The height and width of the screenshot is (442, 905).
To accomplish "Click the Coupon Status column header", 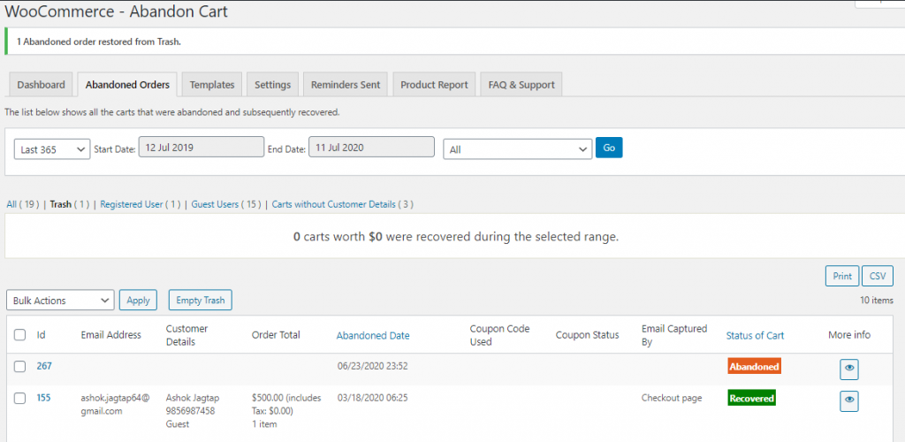I will (587, 335).
